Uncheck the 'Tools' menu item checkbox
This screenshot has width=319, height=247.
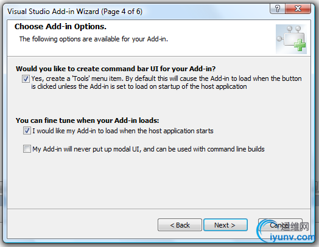pos(26,78)
